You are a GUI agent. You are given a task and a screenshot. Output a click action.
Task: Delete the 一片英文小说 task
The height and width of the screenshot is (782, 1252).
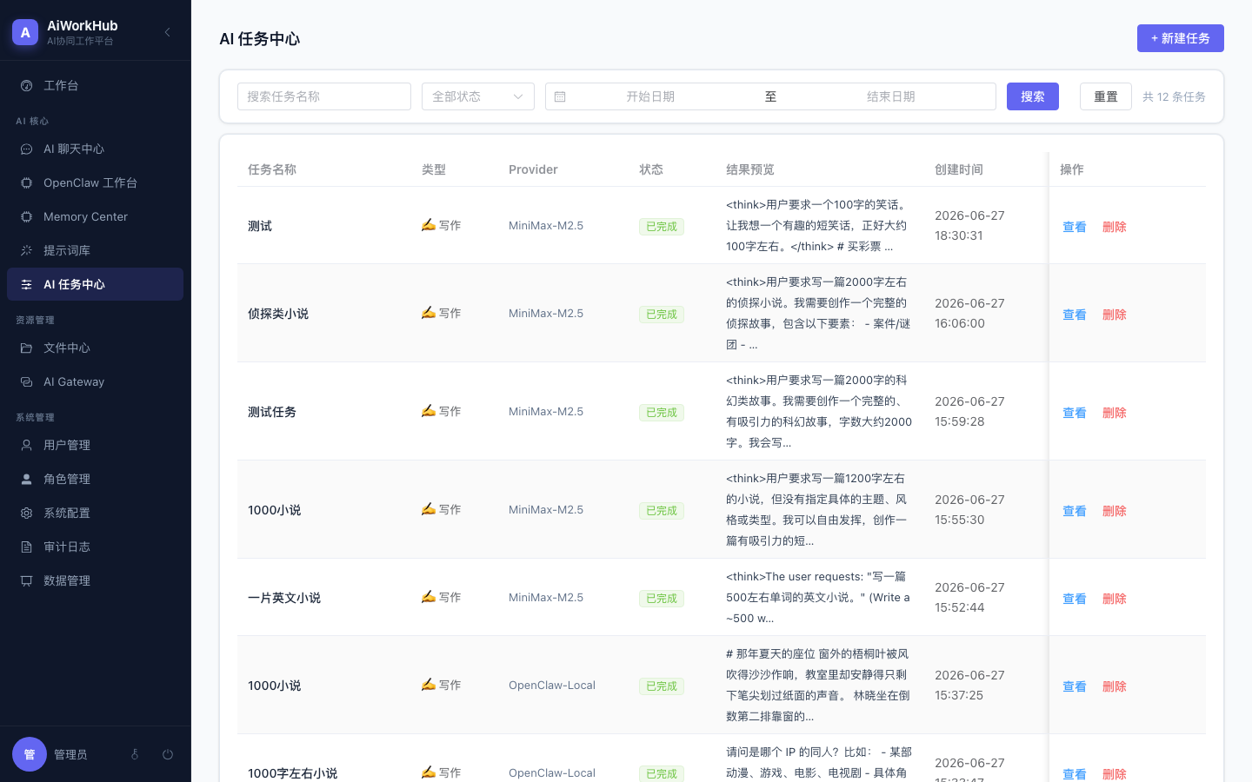1115,599
